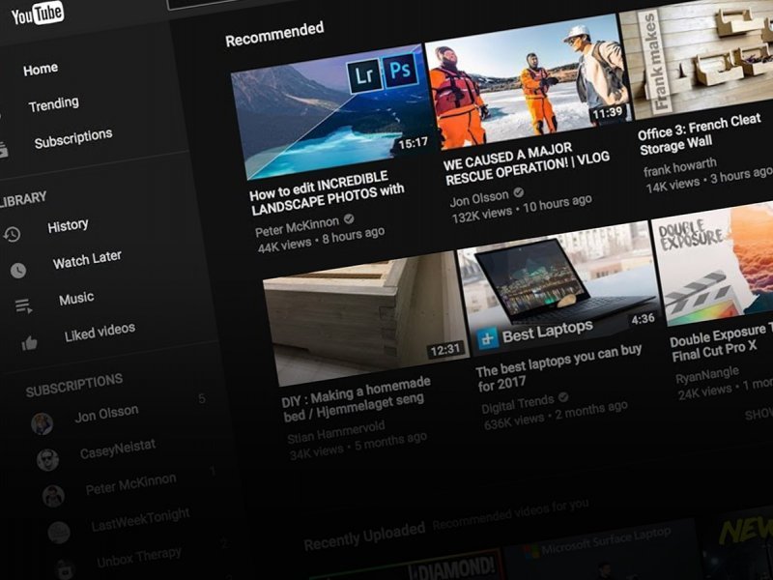
Task: Click the "Recommended videos for you" subtitle
Action: pyautogui.click(x=511, y=514)
